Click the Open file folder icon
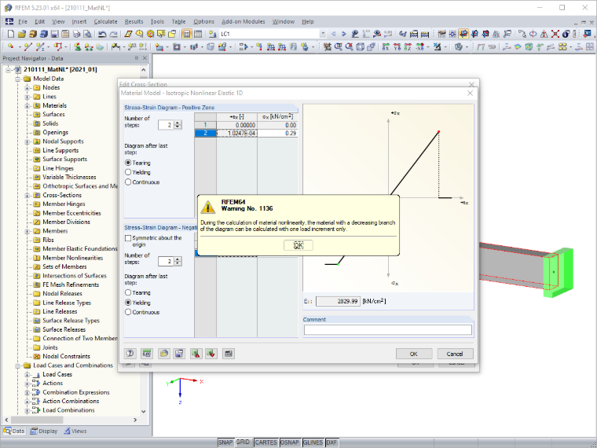This screenshot has width=597, height=448. [22, 34]
